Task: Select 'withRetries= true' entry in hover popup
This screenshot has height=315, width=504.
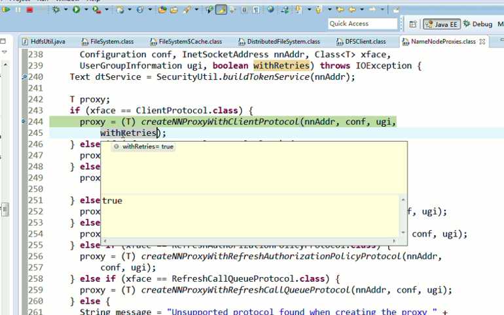Action: tap(144, 146)
